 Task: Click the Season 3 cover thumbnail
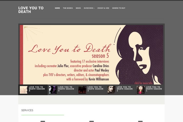point(82,90)
